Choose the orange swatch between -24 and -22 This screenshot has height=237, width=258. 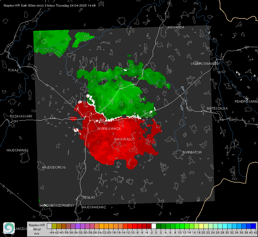tap(101, 226)
